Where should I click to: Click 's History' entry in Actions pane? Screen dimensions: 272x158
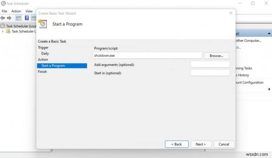click(242, 75)
